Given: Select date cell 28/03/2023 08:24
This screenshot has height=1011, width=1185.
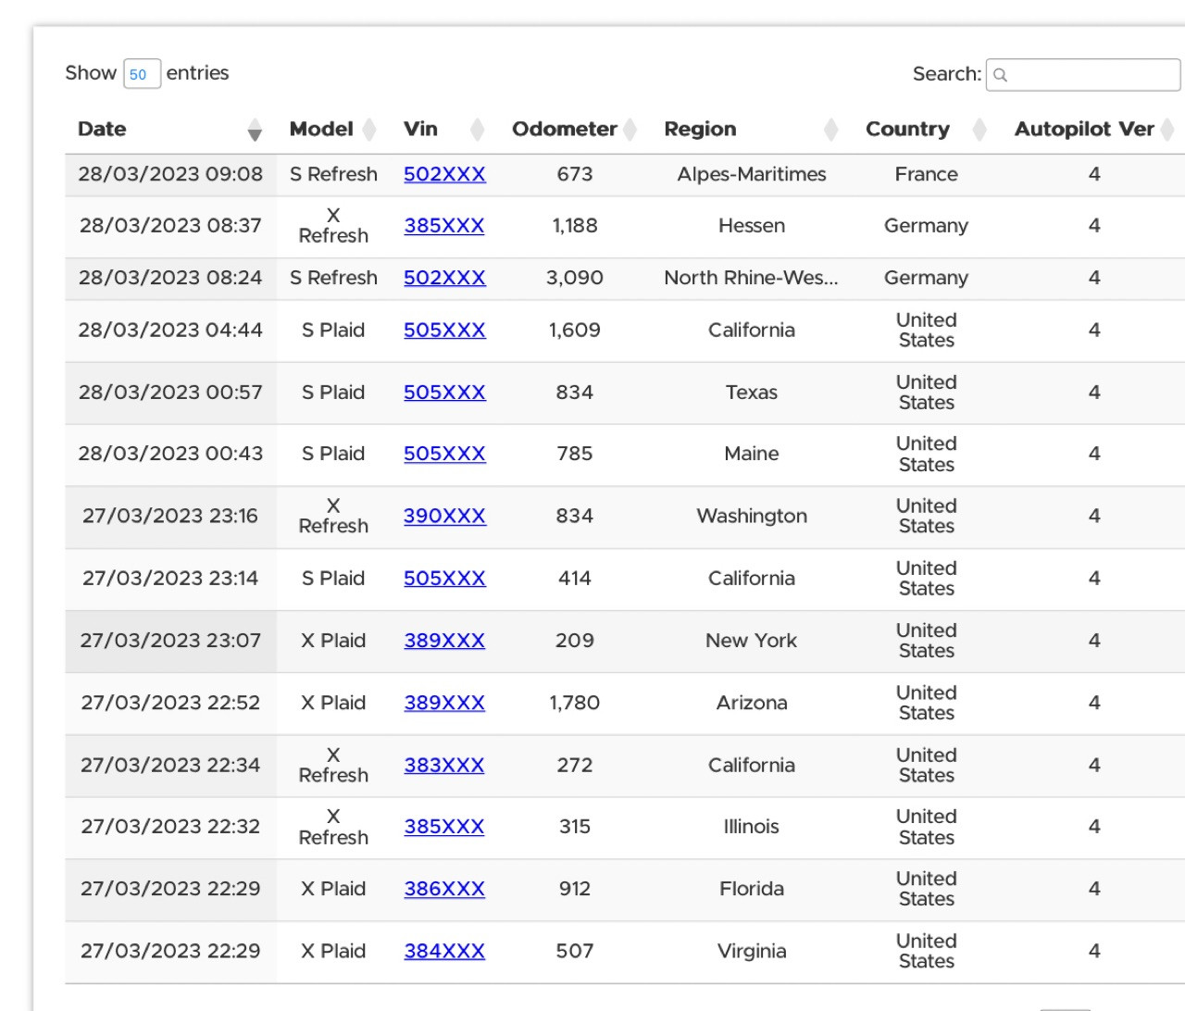Looking at the screenshot, I should tap(170, 278).
